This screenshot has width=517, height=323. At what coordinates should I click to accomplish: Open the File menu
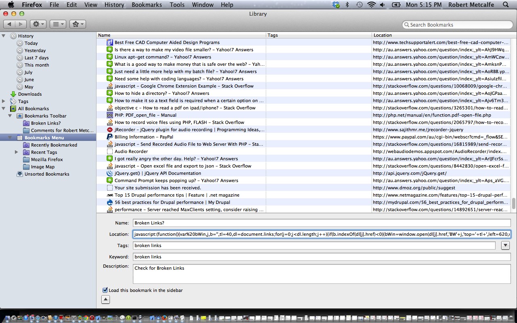[x=54, y=5]
